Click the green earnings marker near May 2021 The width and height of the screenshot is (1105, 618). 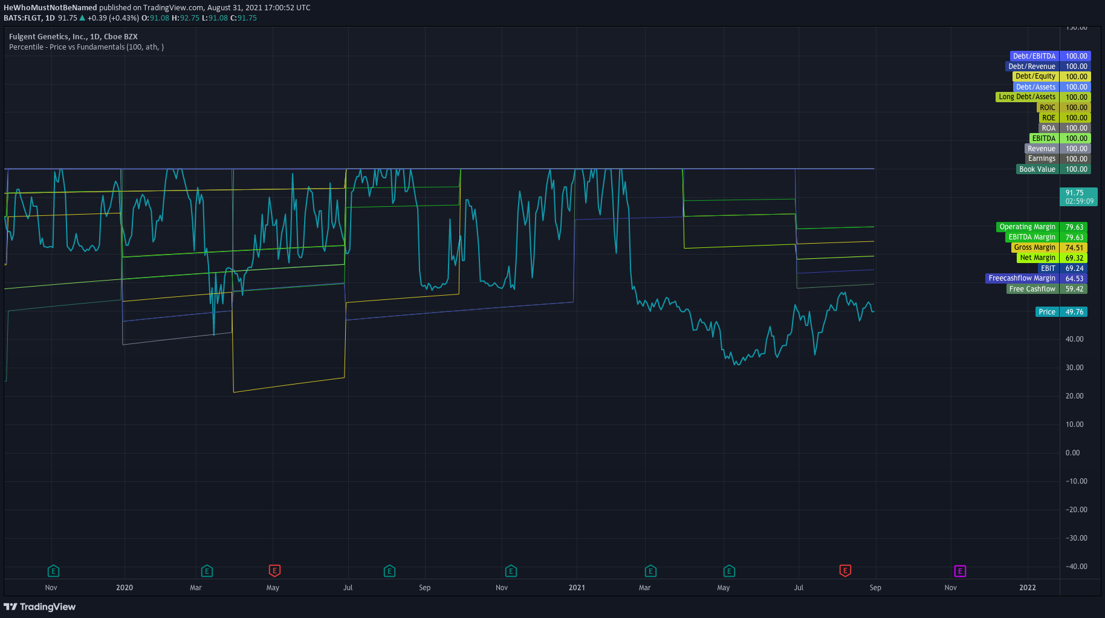tap(729, 571)
